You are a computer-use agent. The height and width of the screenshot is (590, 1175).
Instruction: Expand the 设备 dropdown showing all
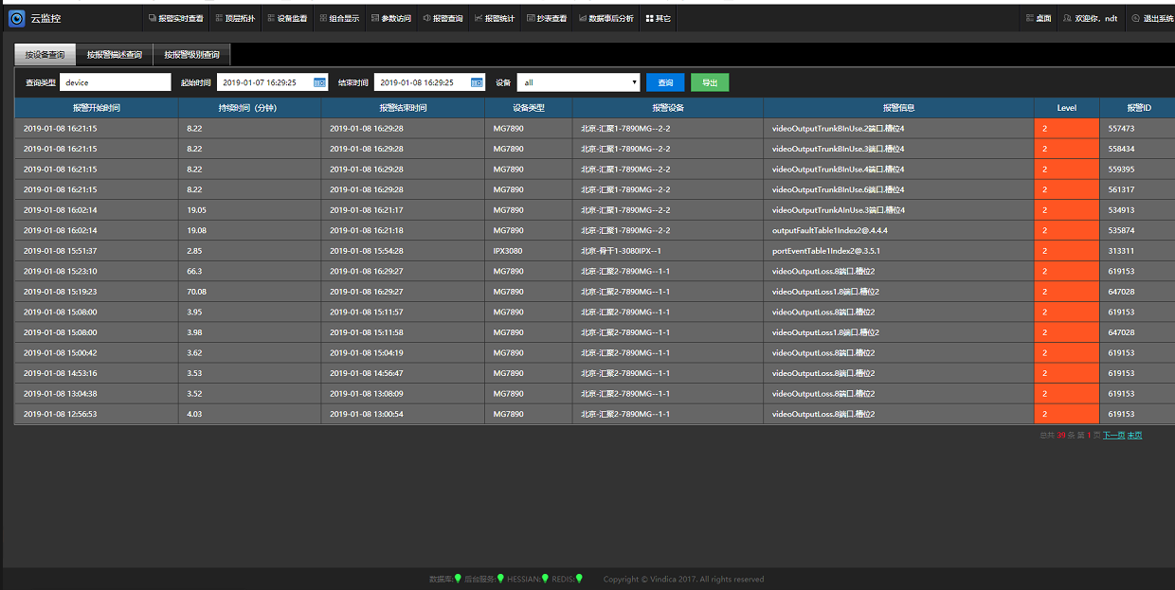coord(578,82)
